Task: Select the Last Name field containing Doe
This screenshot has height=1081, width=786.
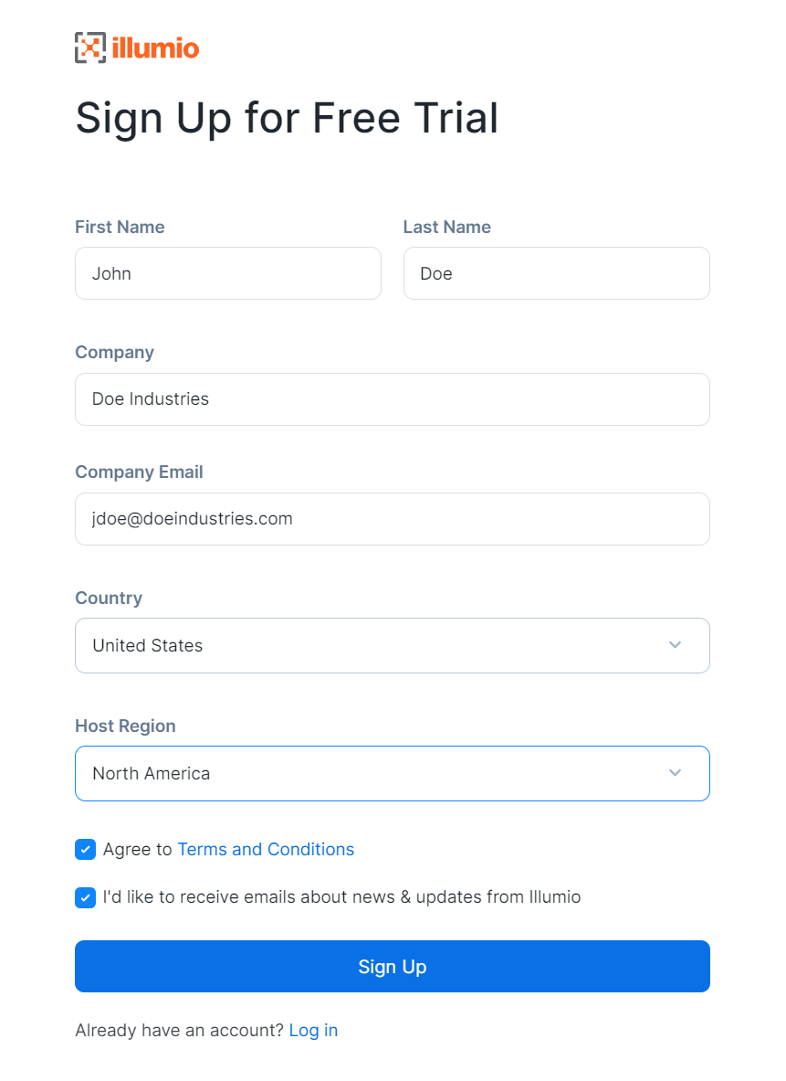Action: pos(556,273)
